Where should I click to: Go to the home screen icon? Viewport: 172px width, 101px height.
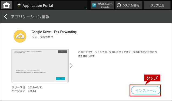click(6, 5)
